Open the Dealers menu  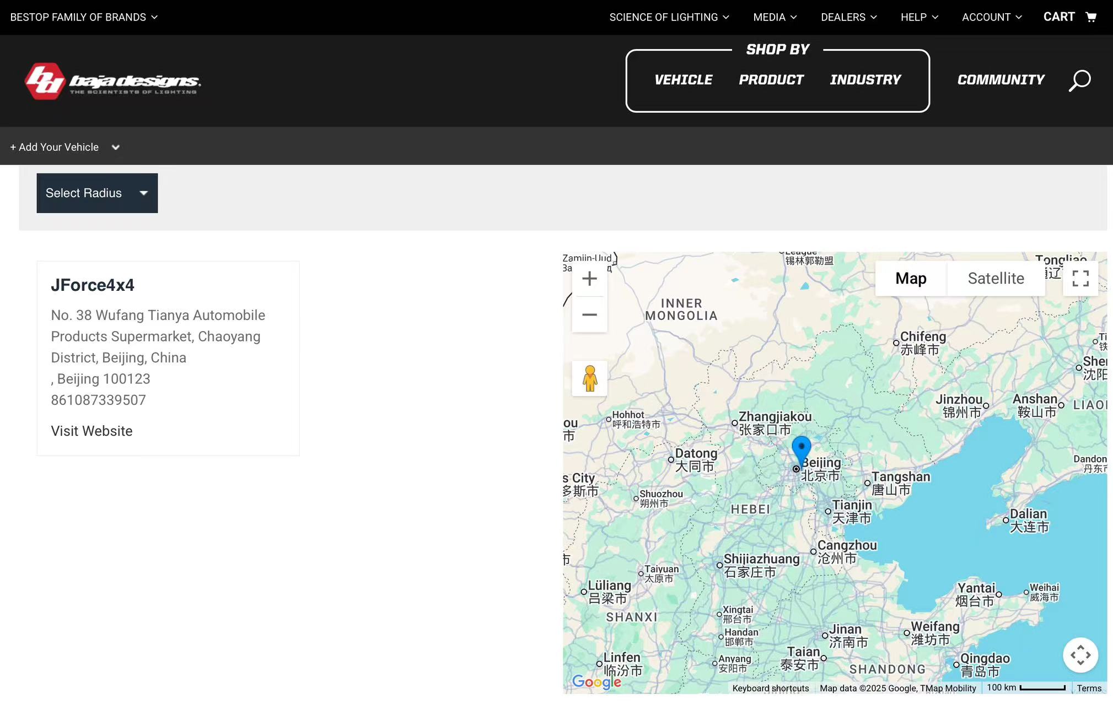point(848,17)
